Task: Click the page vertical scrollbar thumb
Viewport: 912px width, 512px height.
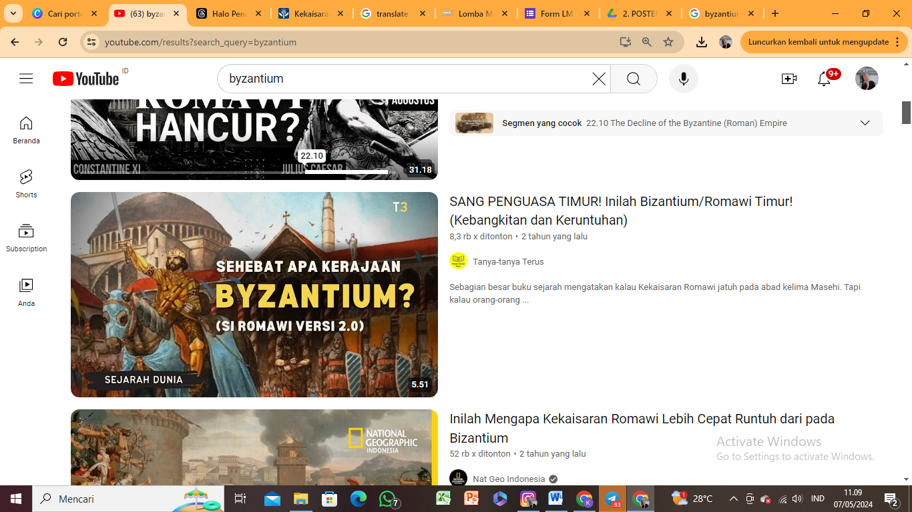Action: [906, 112]
